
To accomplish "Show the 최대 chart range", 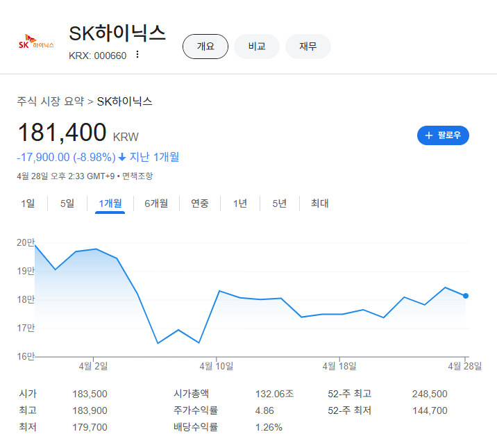I will (319, 203).
